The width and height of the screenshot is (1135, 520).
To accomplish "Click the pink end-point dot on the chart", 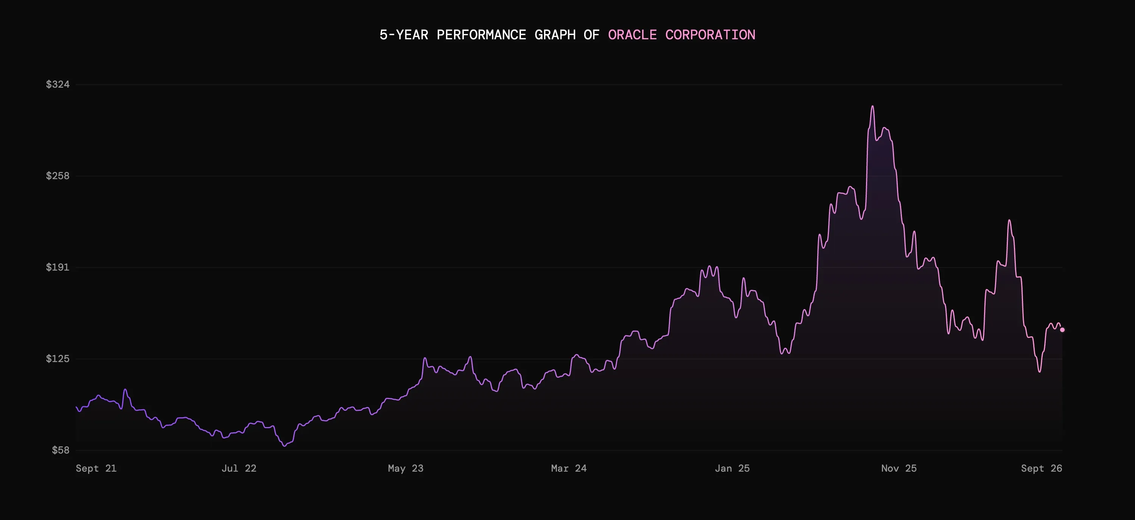I will [x=1062, y=330].
